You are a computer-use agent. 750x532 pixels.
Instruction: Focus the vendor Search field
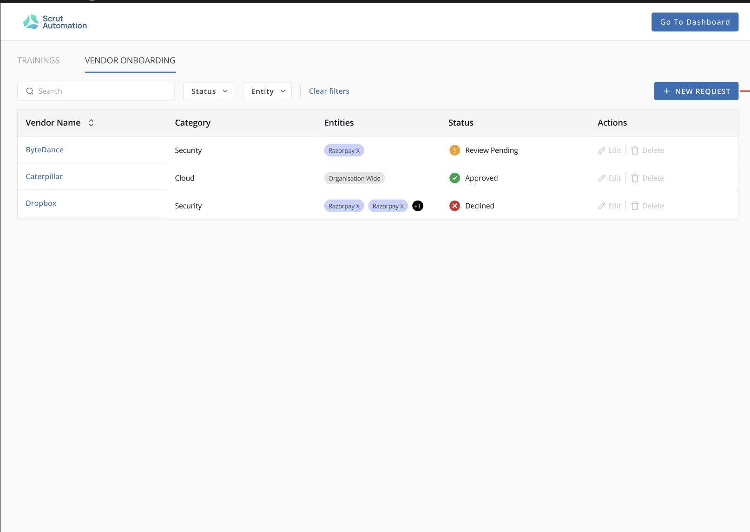coord(96,91)
